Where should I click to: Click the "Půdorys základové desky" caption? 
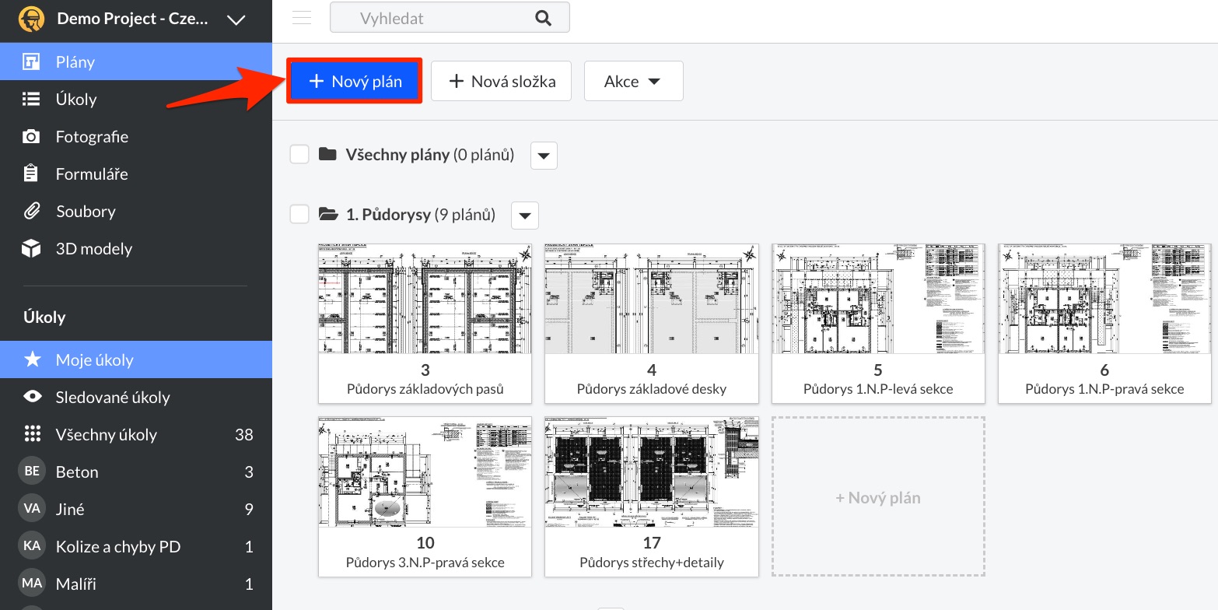click(x=652, y=389)
